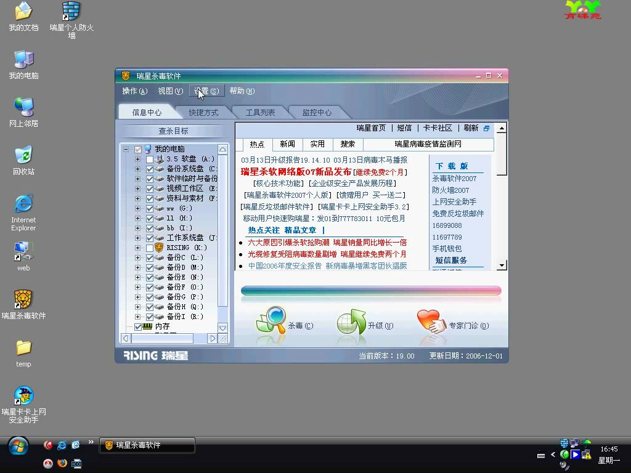Click the red quick launch icon
Viewport: 631px width, 473px height.
click(x=48, y=445)
